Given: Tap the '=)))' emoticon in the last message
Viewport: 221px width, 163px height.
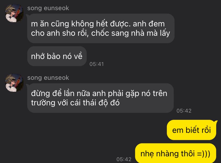Looking at the screenshot, I should [204, 154].
